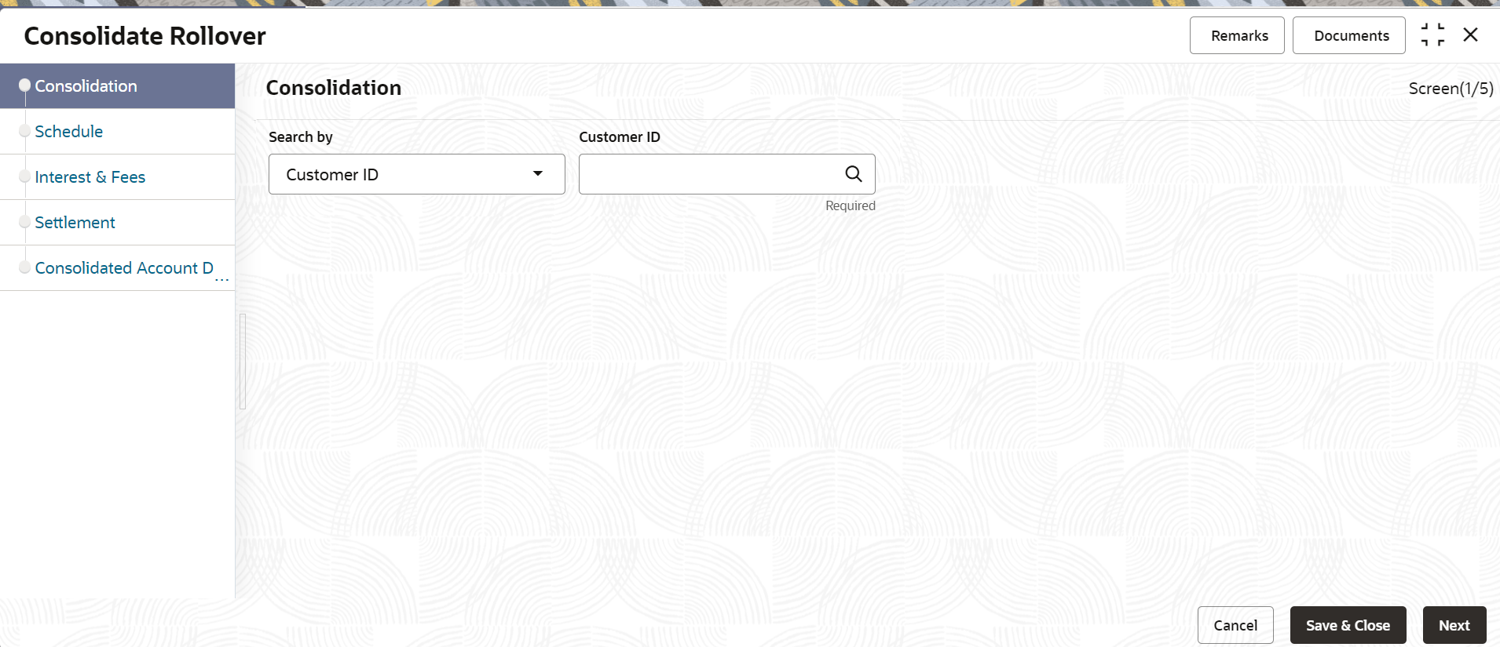Open the Interest & Fees tab
This screenshot has height=647, width=1500.
(90, 177)
